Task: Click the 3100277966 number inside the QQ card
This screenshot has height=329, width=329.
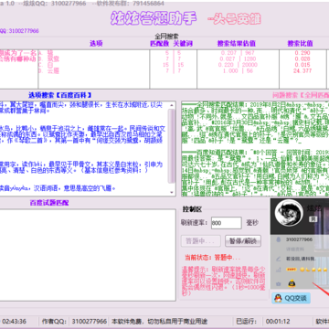Action: point(299,239)
